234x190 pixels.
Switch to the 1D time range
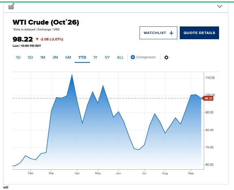pyautogui.click(x=18, y=57)
